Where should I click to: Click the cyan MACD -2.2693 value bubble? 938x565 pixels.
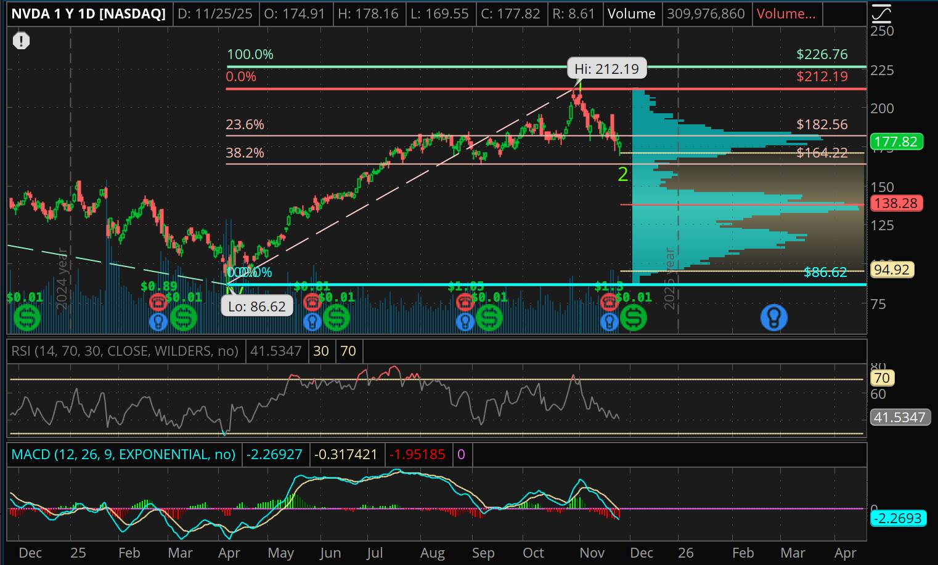point(899,518)
